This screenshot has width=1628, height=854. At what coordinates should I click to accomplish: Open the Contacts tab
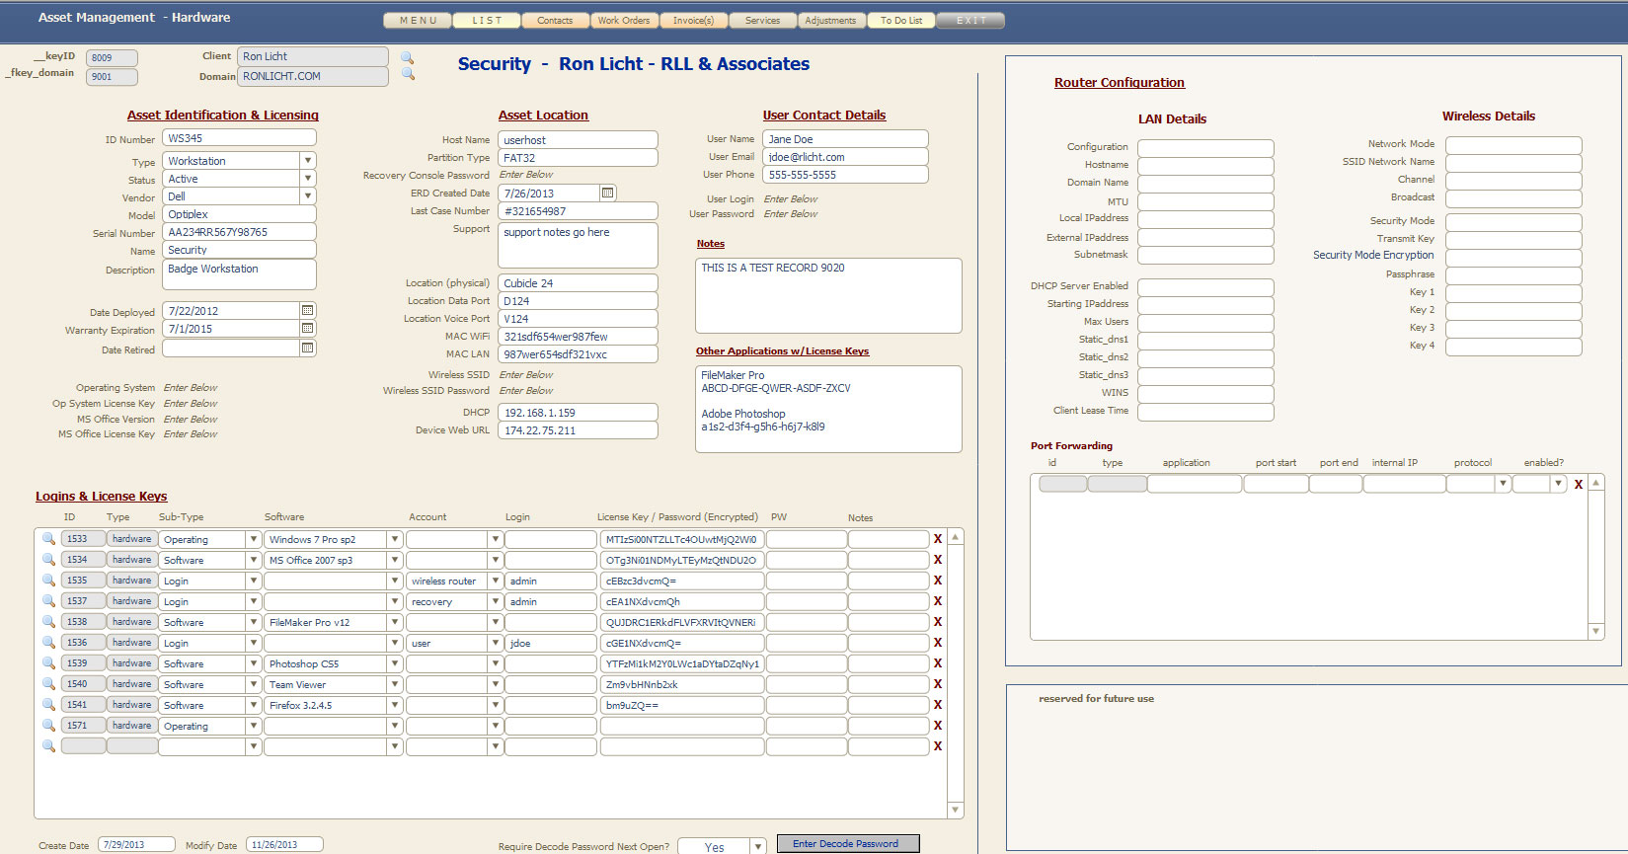coord(555,20)
